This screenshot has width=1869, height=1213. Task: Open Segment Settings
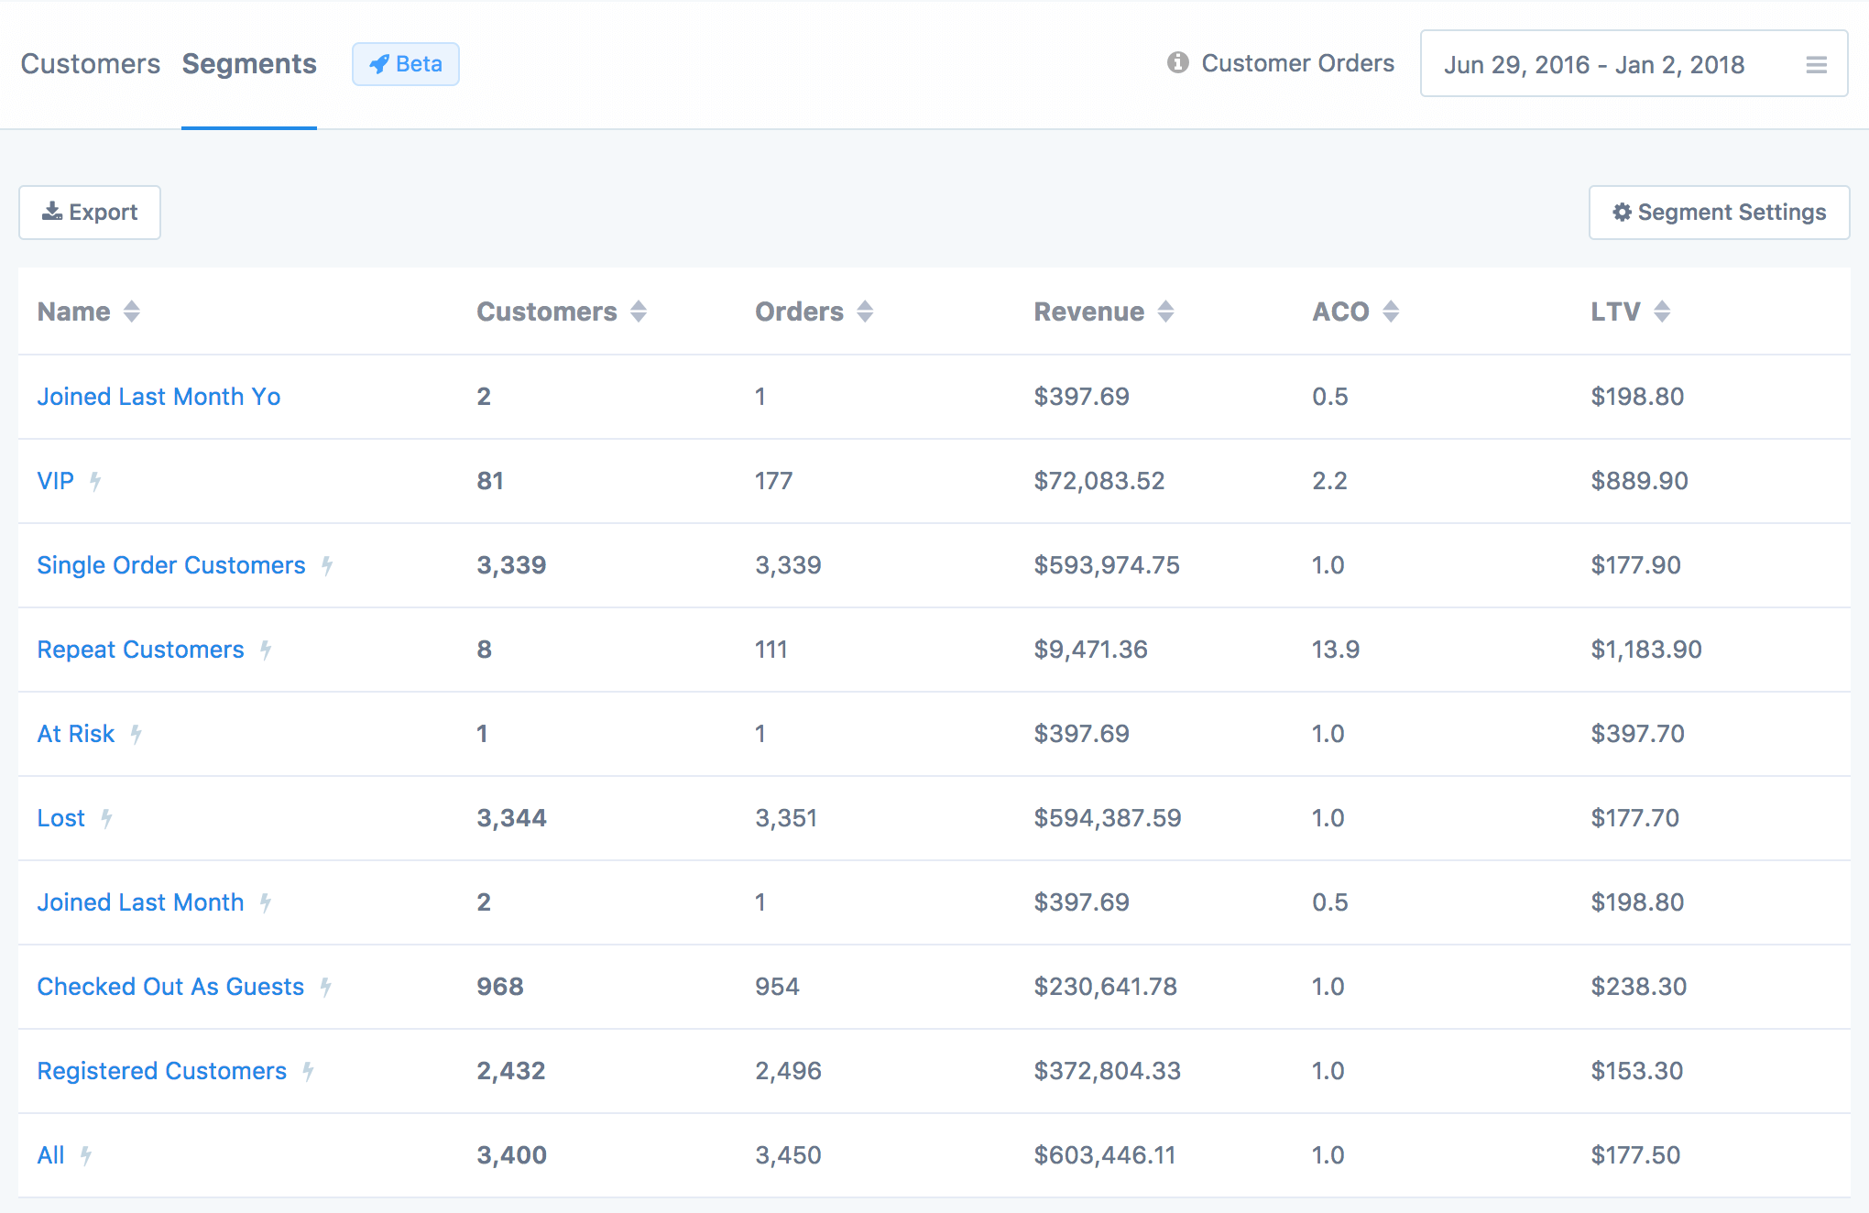(x=1719, y=213)
